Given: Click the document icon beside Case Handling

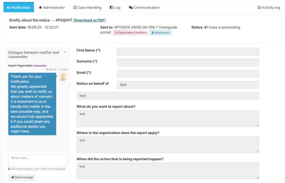Looking at the screenshot, I should 75,8.
